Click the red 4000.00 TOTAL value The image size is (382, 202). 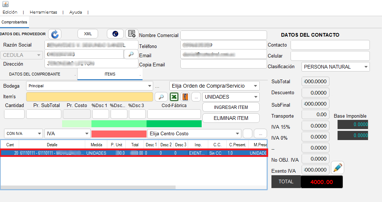click(322, 182)
